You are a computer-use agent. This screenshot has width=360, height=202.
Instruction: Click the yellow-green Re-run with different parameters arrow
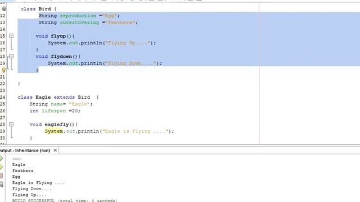point(1,167)
